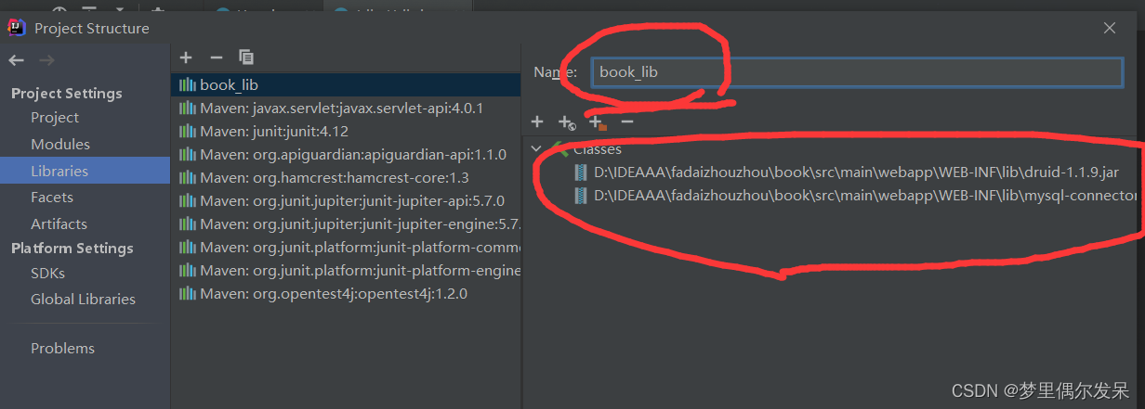Click the add library plus icon

click(x=186, y=58)
